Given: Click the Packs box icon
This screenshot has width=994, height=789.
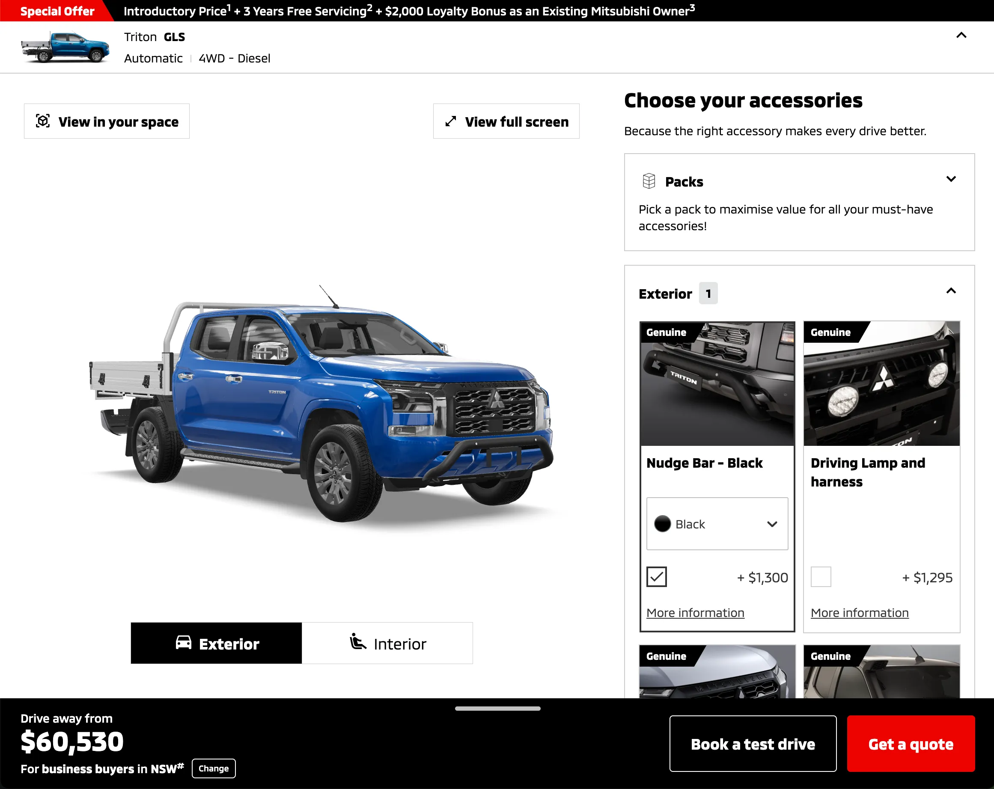Looking at the screenshot, I should click(x=649, y=181).
